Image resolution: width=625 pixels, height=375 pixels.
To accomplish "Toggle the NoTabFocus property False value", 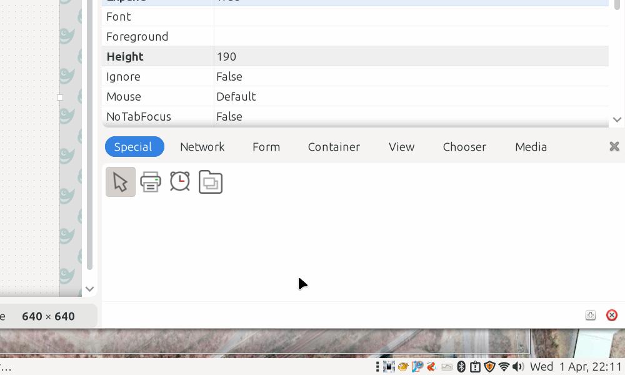I will (229, 116).
